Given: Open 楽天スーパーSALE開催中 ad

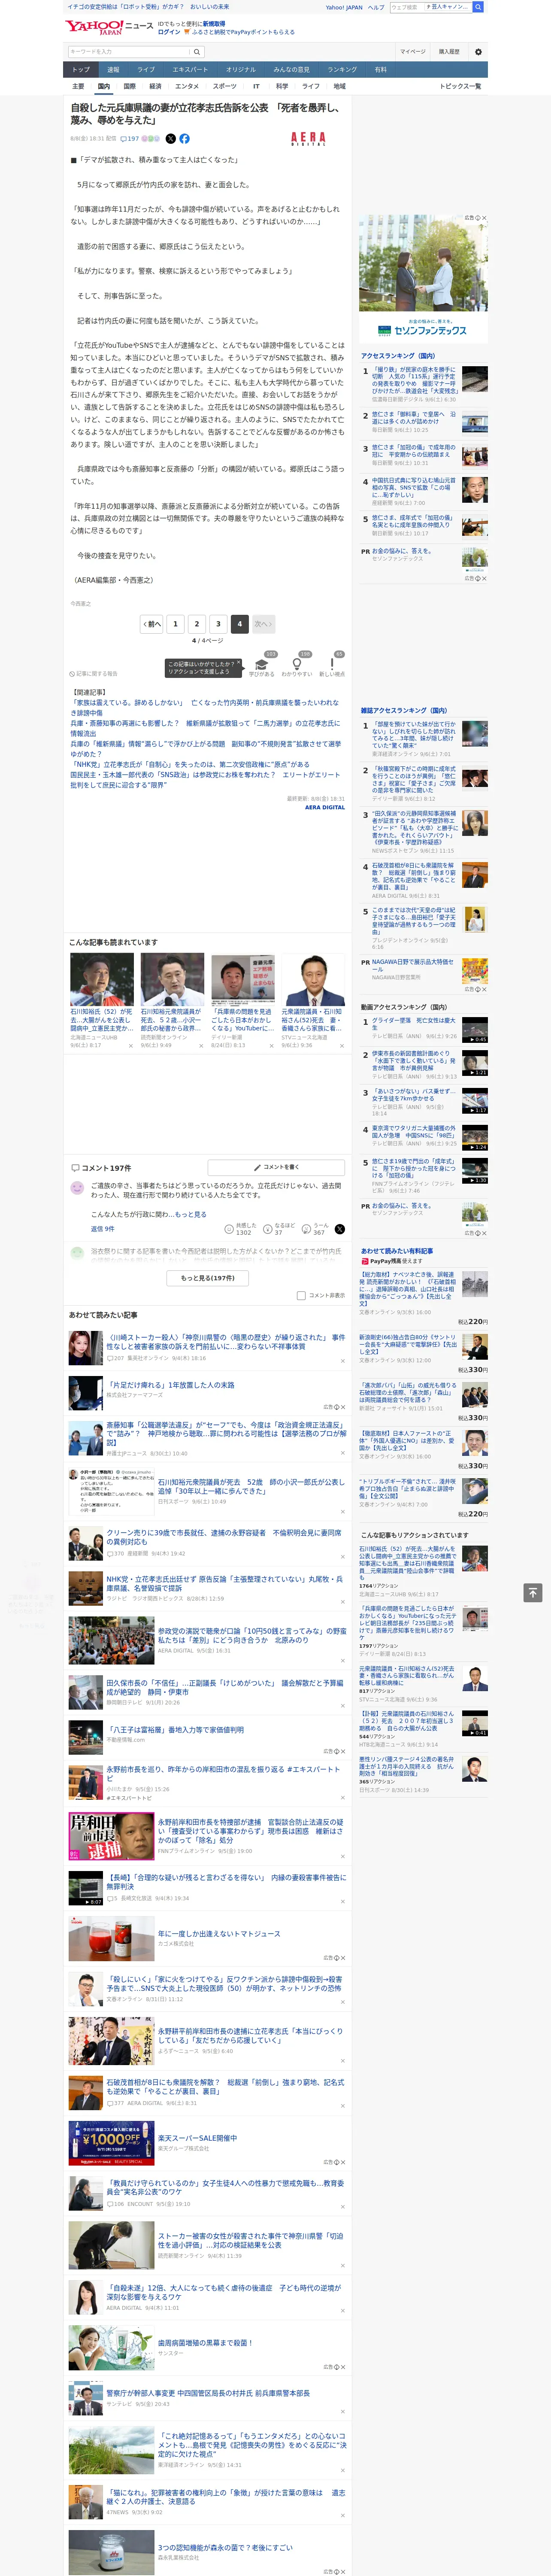Looking at the screenshot, I should [197, 2138].
